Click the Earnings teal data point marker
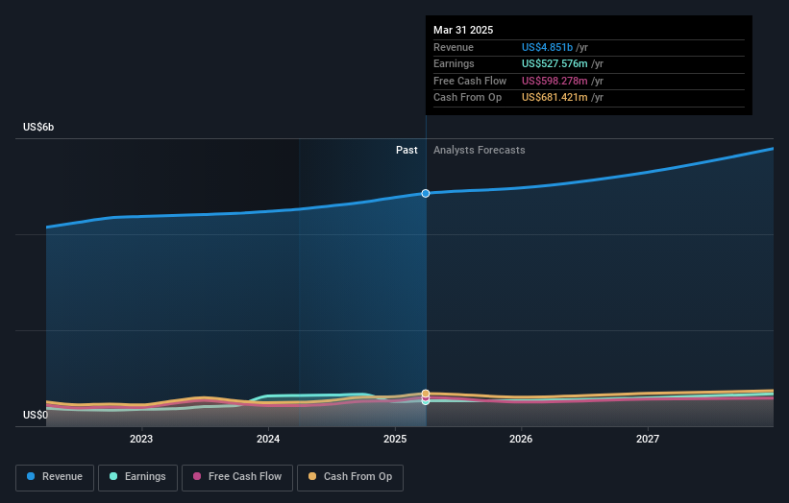 click(426, 401)
